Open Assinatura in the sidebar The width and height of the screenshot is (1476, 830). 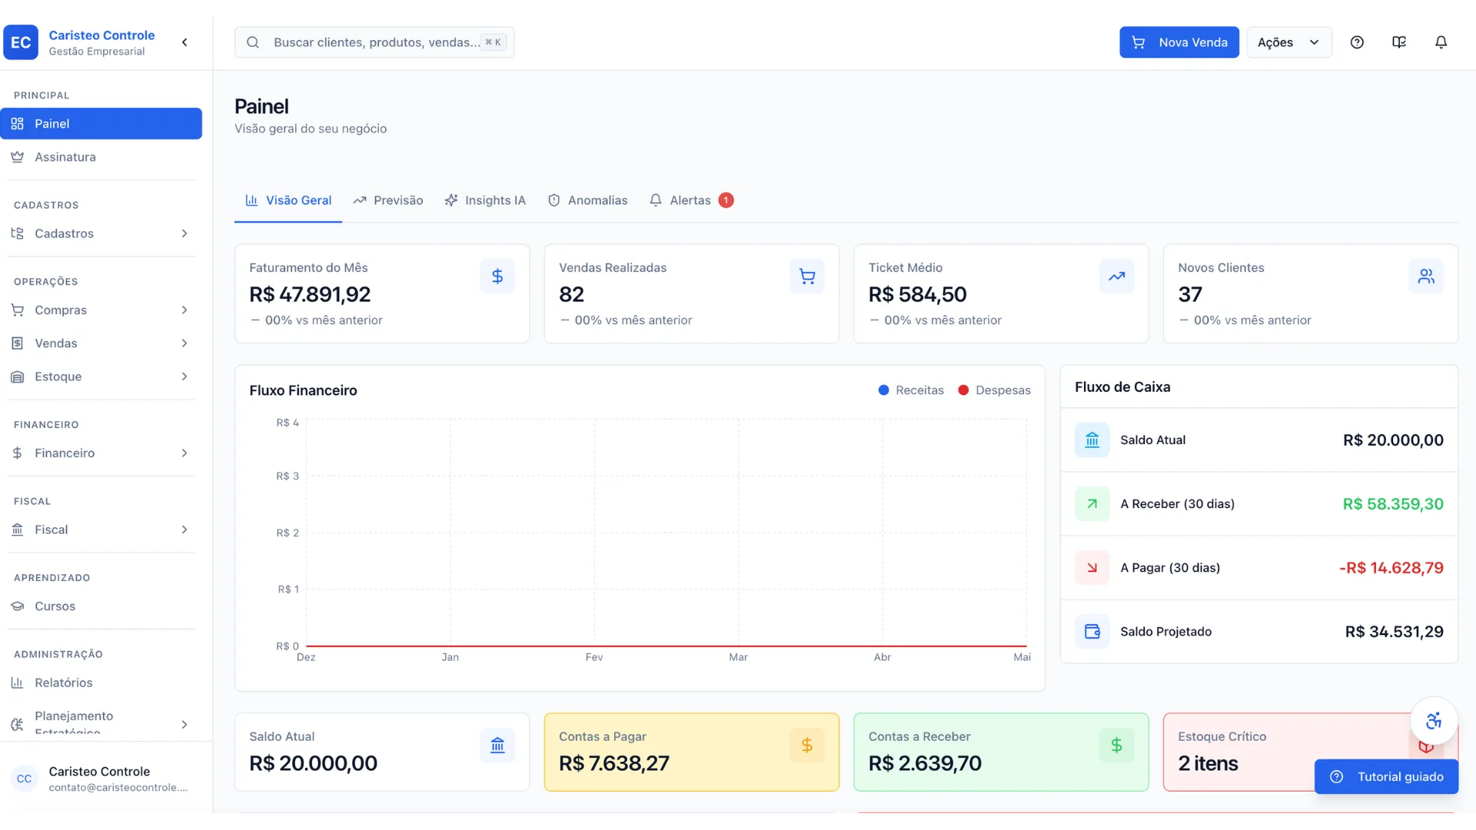click(x=101, y=157)
